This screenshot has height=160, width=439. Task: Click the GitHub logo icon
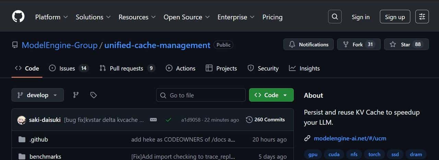tap(18, 16)
